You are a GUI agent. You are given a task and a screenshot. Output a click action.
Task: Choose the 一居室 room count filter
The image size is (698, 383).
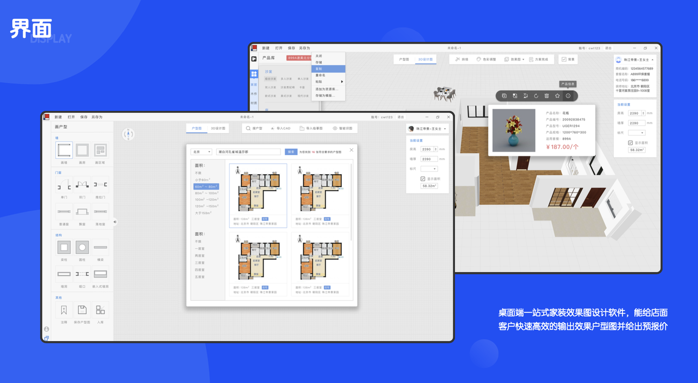click(199, 249)
